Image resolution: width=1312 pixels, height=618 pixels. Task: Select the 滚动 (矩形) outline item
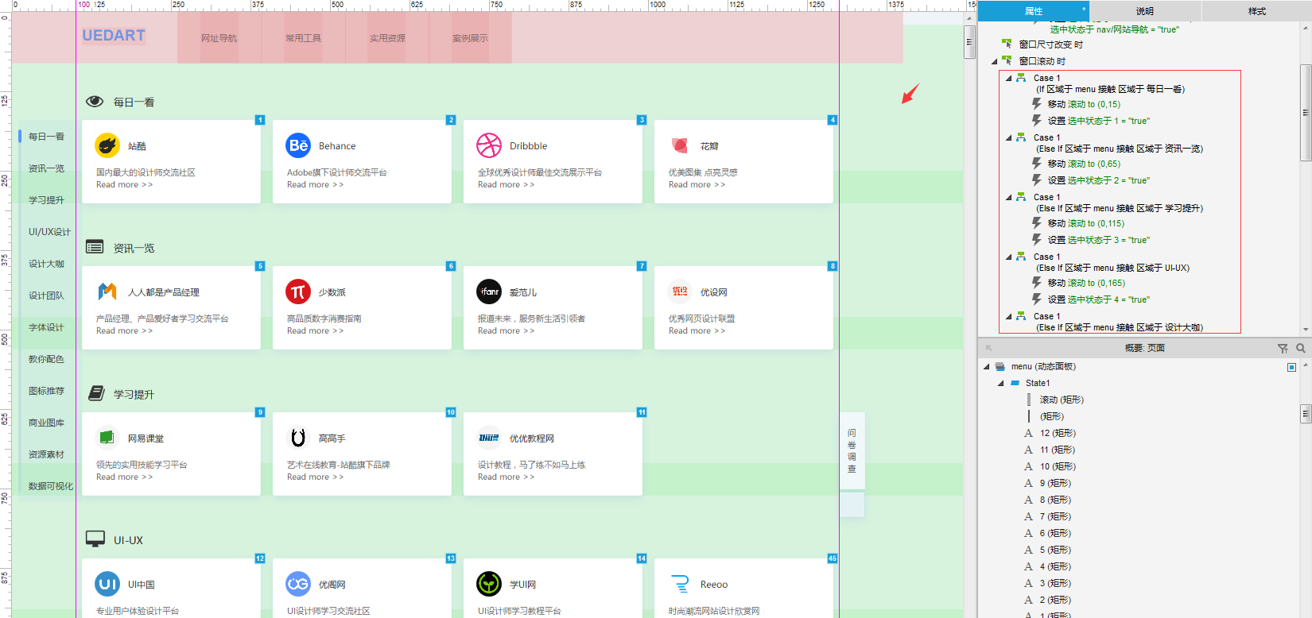point(1061,400)
